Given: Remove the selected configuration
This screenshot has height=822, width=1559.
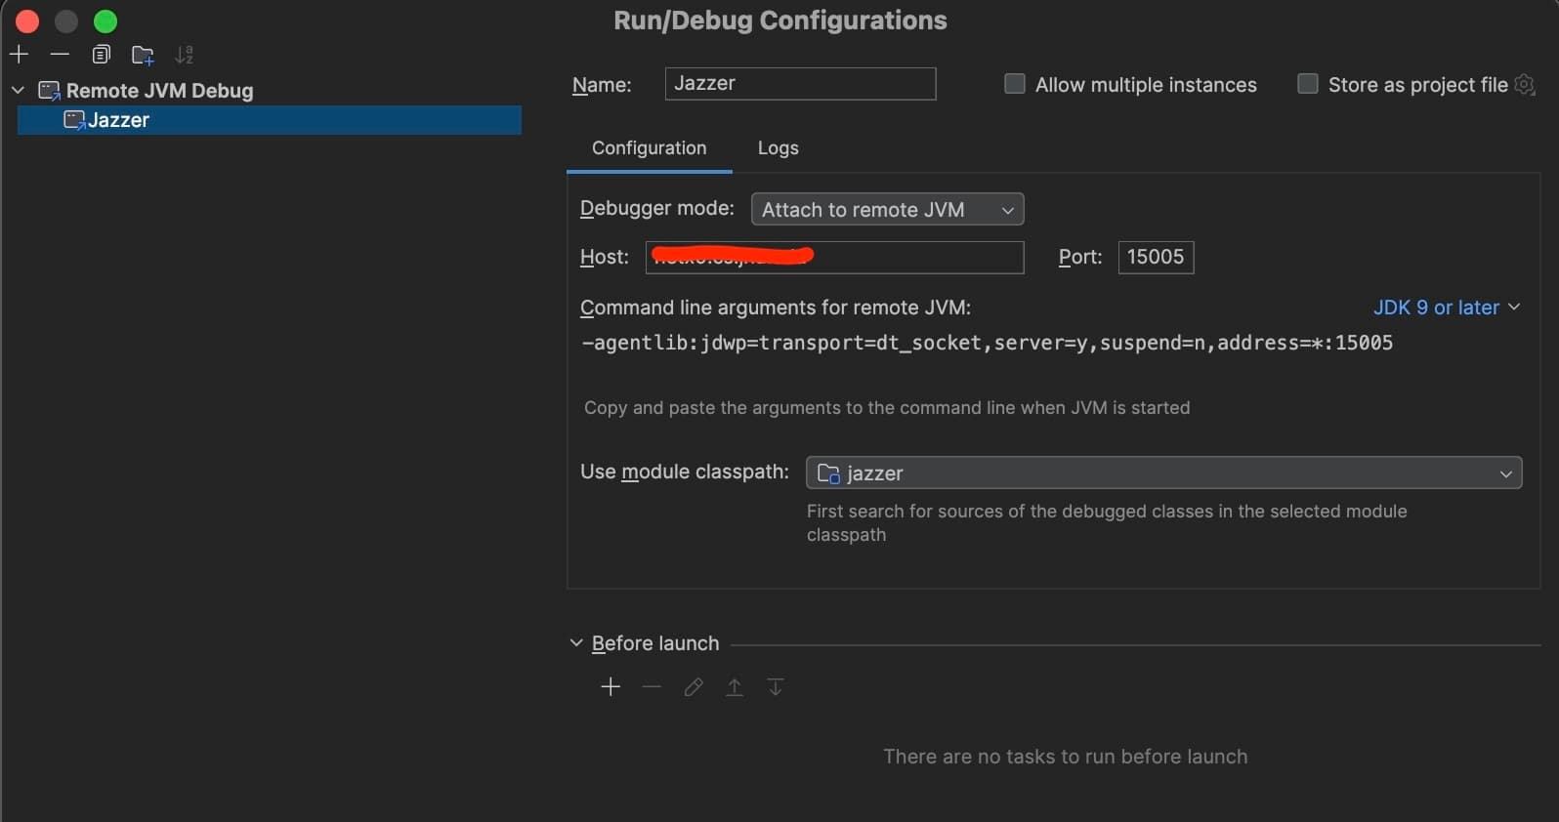Looking at the screenshot, I should tap(60, 55).
